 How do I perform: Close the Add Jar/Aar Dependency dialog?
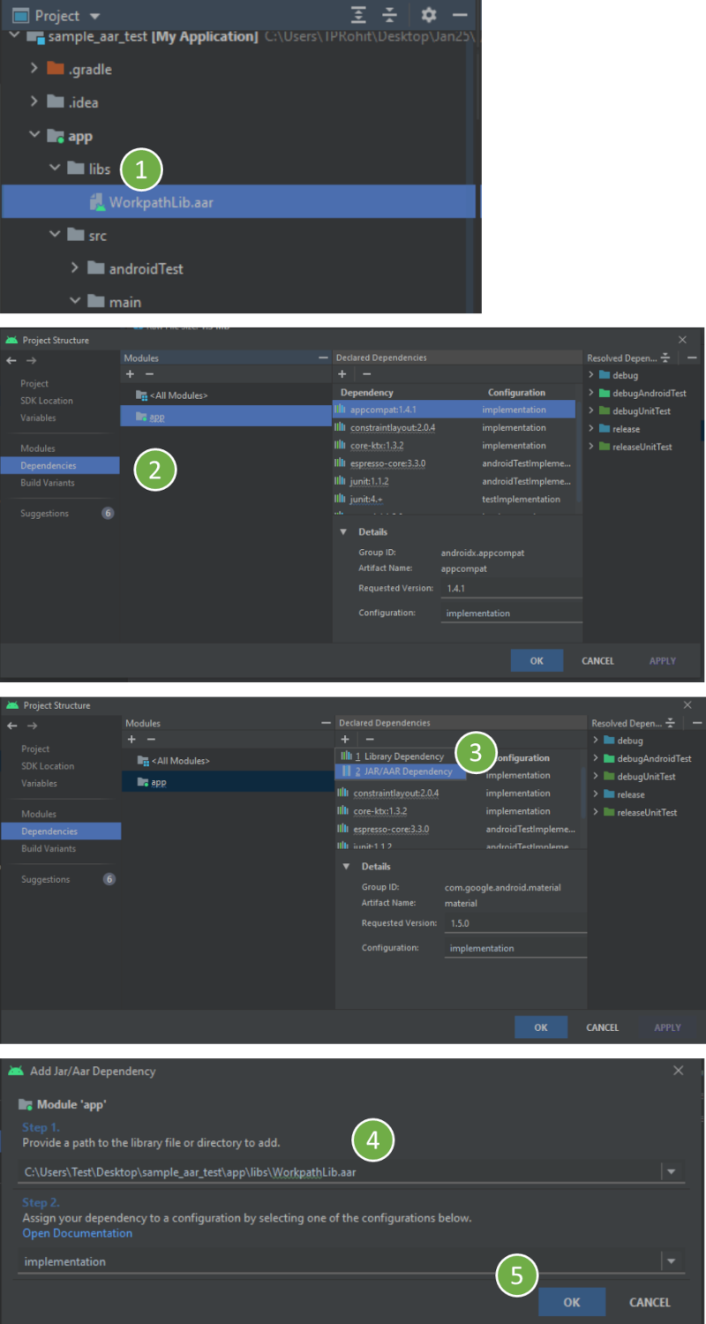(678, 1071)
